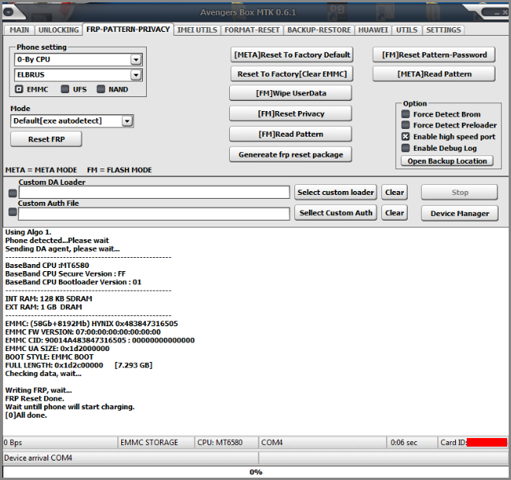
Task: Click [FM]Reset Pattern-Password button
Action: [x=434, y=54]
